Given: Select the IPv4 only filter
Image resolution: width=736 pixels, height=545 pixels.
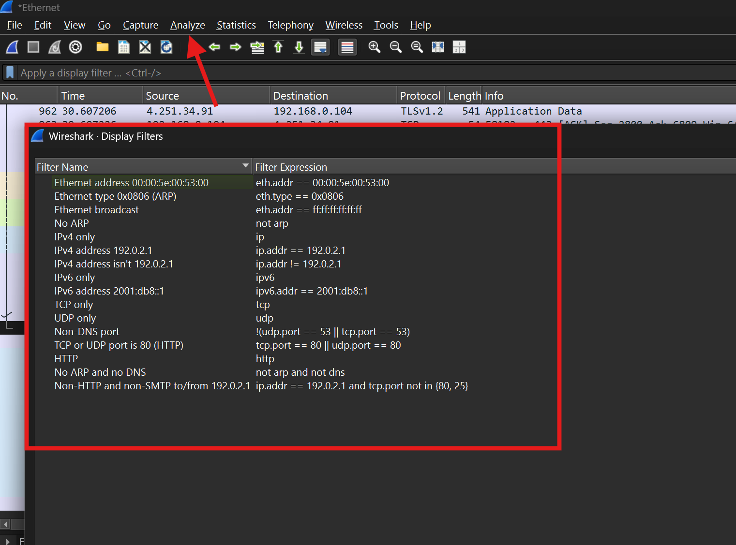Looking at the screenshot, I should coord(75,237).
